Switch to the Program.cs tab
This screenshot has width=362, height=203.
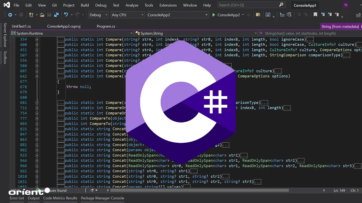[106, 26]
